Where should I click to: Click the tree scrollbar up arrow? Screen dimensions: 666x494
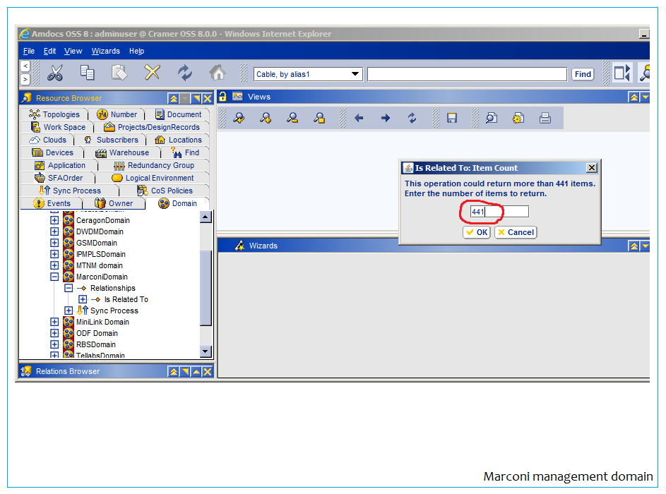pos(206,217)
